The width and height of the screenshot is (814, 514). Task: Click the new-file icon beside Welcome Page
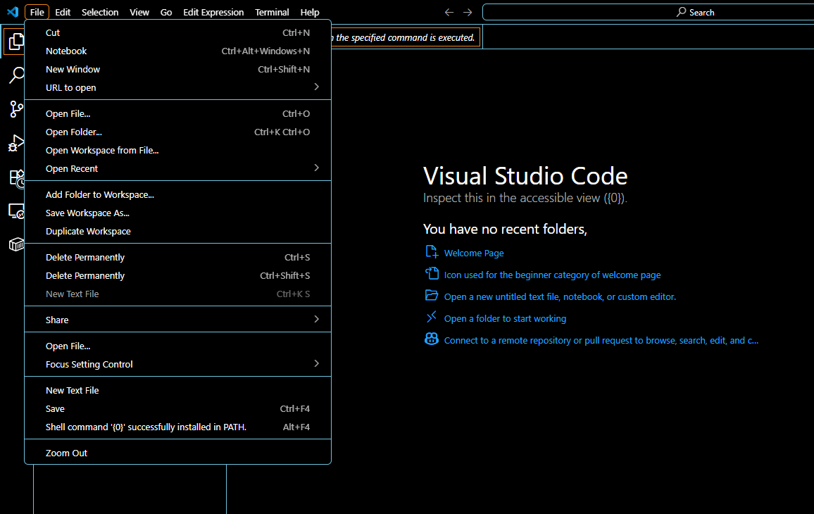(432, 252)
